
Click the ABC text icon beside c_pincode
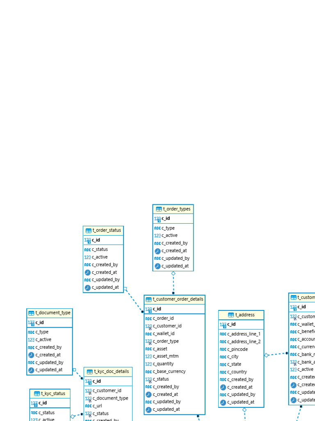click(223, 349)
